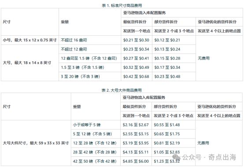Click the $4.85 至 $6.00 fee cell
Viewport: 244px width, 167px height.
pos(136,161)
